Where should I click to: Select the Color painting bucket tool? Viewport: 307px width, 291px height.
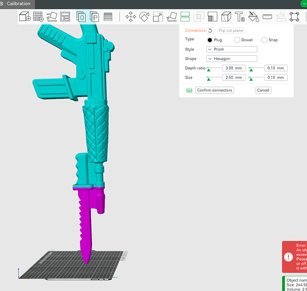253,17
